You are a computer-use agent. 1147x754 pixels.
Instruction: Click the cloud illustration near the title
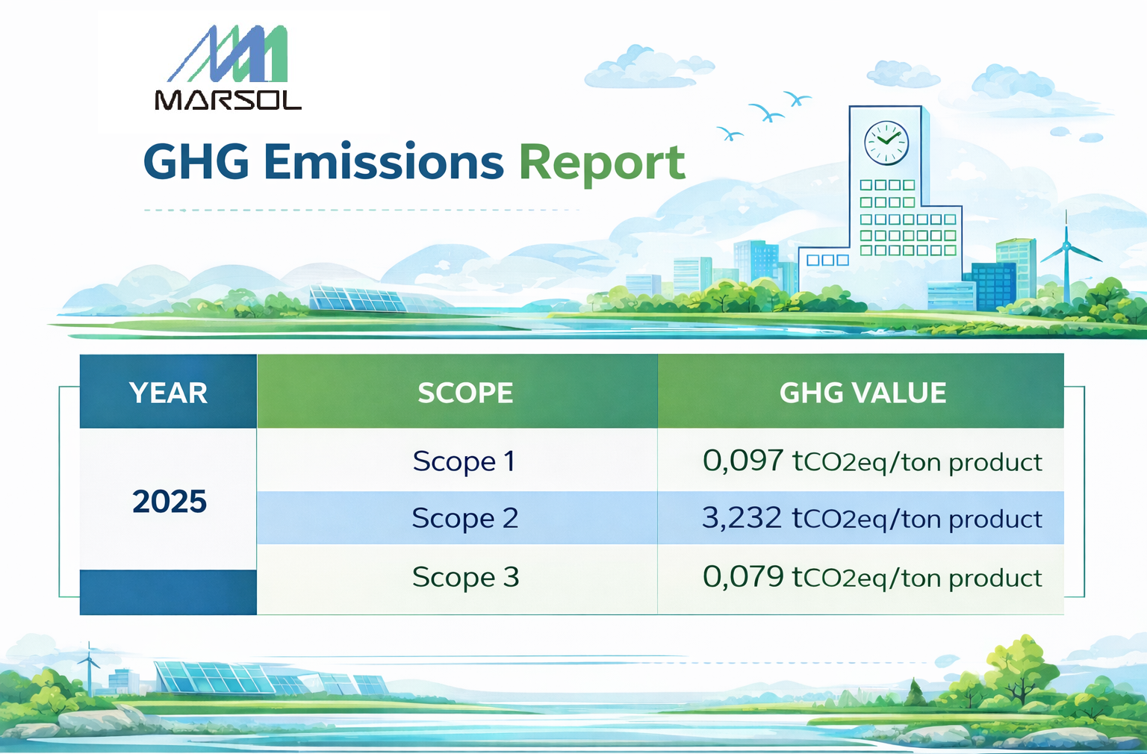tap(650, 67)
